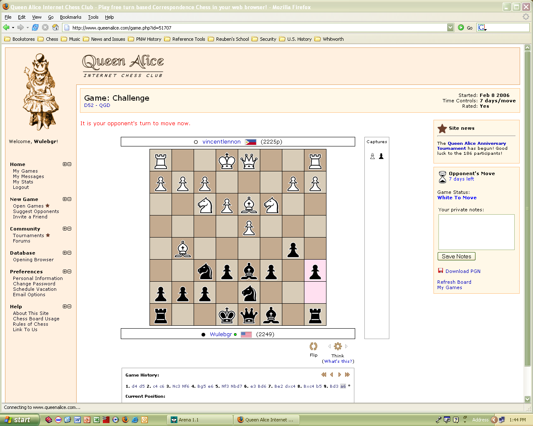This screenshot has height=426, width=533.
Task: Jump to first move in game history
Action: (324, 375)
